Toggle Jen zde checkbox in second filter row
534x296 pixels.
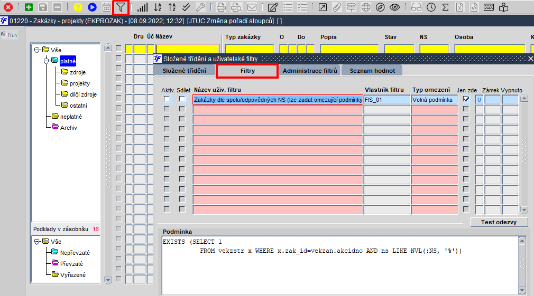466,109
